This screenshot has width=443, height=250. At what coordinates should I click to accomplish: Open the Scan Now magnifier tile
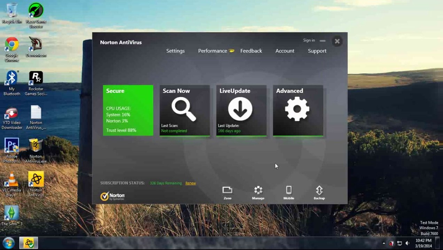click(185, 110)
